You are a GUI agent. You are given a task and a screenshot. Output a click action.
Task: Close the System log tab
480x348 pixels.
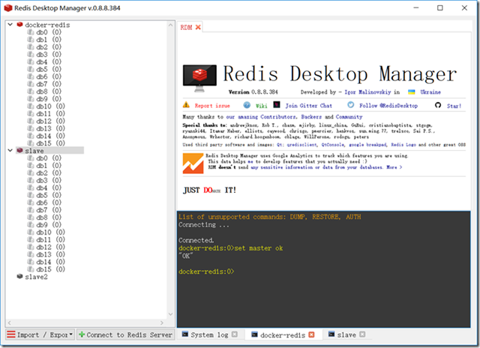(235, 334)
